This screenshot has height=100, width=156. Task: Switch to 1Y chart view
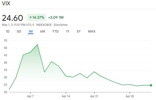68,32
